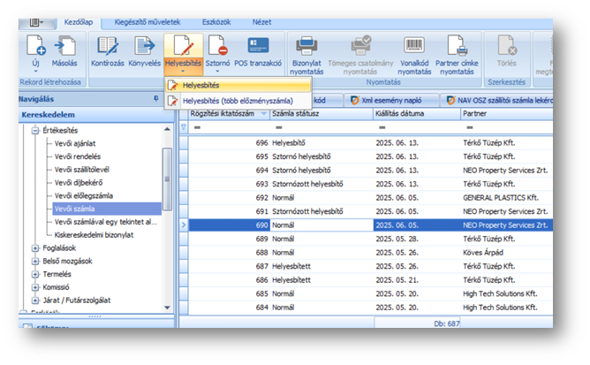Open the Sztornó dropdown arrow
590x365 pixels.
[217, 72]
